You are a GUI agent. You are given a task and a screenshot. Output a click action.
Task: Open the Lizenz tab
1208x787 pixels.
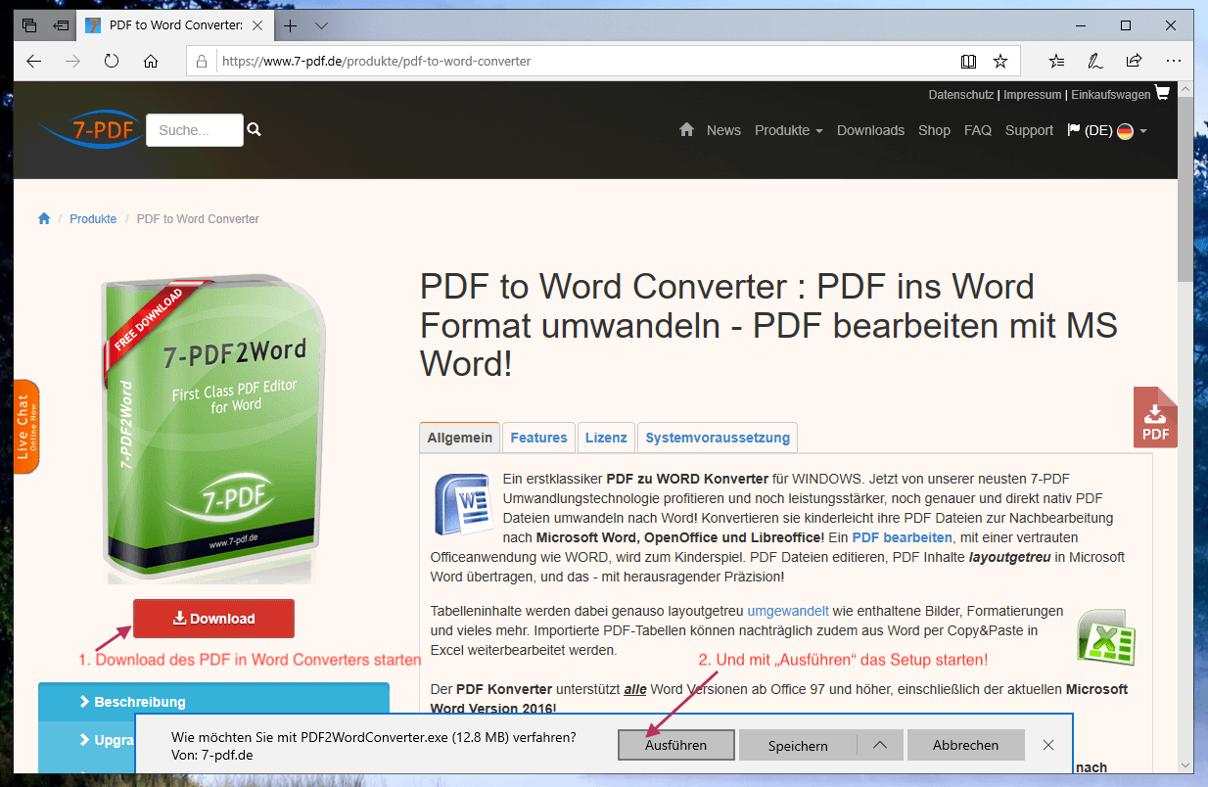pyautogui.click(x=606, y=438)
